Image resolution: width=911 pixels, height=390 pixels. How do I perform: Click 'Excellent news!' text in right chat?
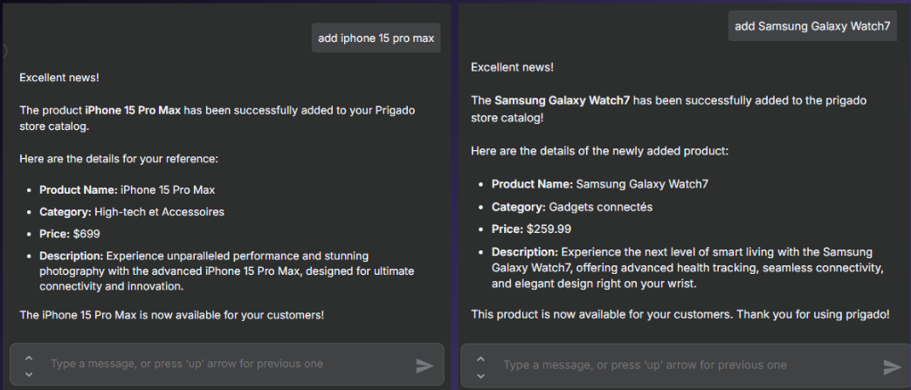513,67
